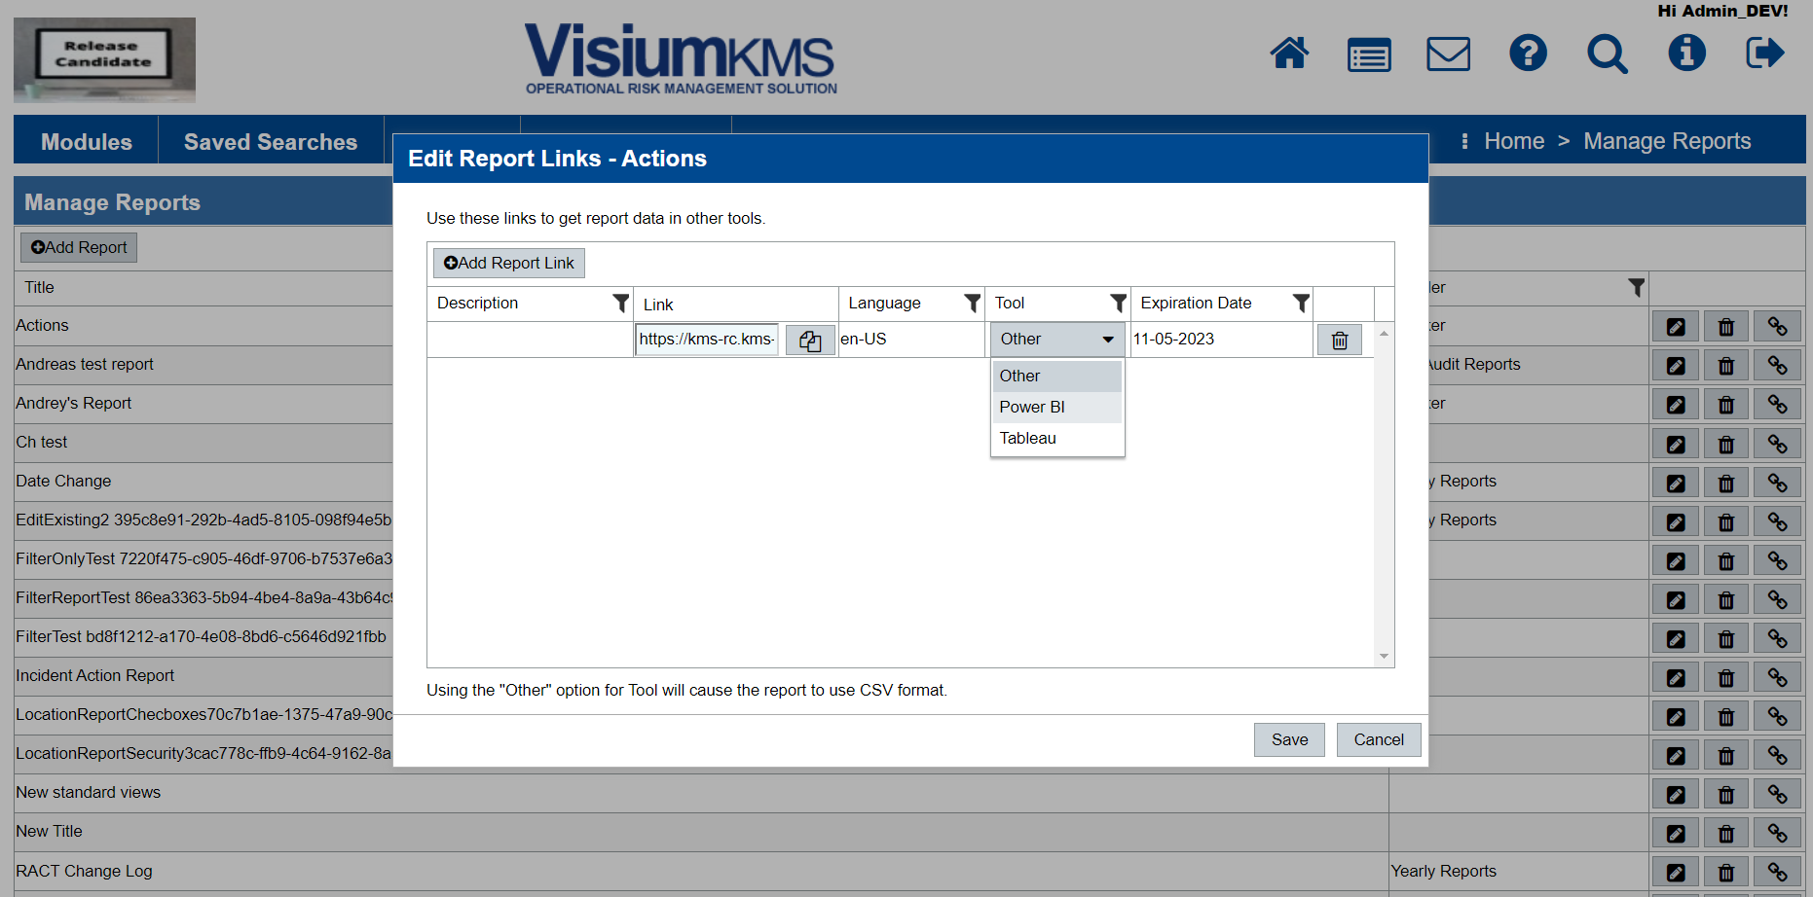Open links for New standard views report

(x=1778, y=795)
